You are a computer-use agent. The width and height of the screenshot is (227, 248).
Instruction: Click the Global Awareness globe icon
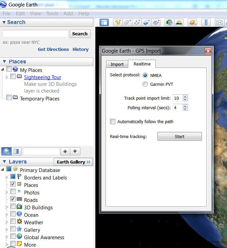19,236
